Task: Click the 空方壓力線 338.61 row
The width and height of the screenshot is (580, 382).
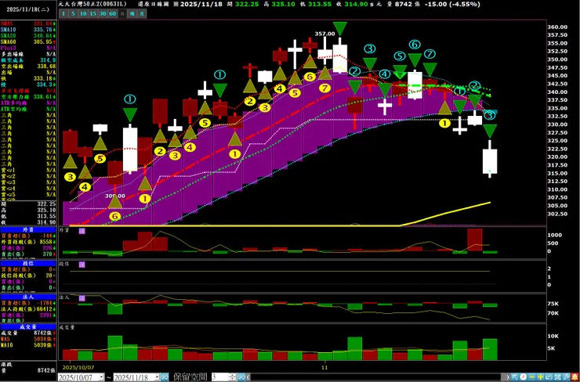Action: coord(28,97)
